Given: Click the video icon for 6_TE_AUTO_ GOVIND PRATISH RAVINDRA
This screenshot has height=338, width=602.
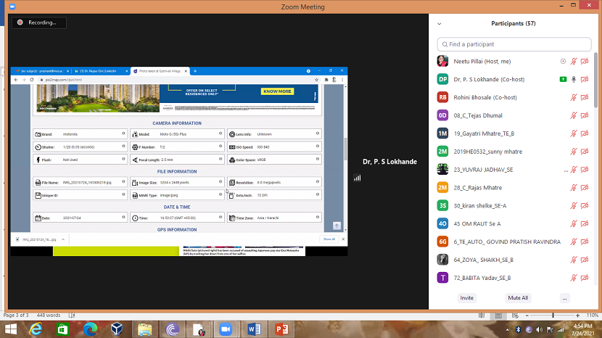Looking at the screenshot, I should (x=585, y=242).
